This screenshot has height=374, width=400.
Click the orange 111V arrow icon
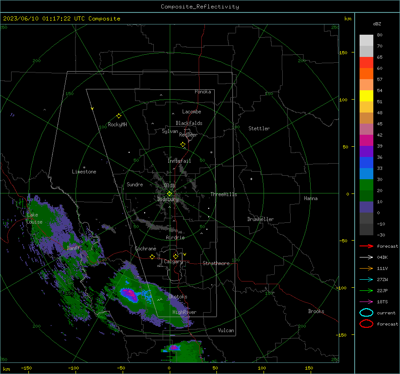click(366, 268)
